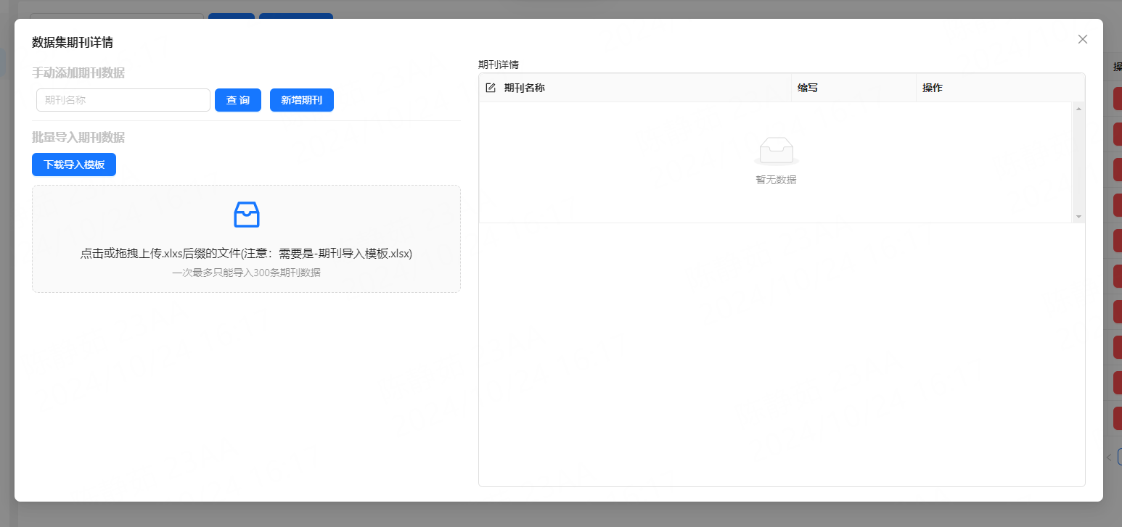This screenshot has width=1122, height=527.
Task: Click the 新增期刊 button
Action: (301, 100)
